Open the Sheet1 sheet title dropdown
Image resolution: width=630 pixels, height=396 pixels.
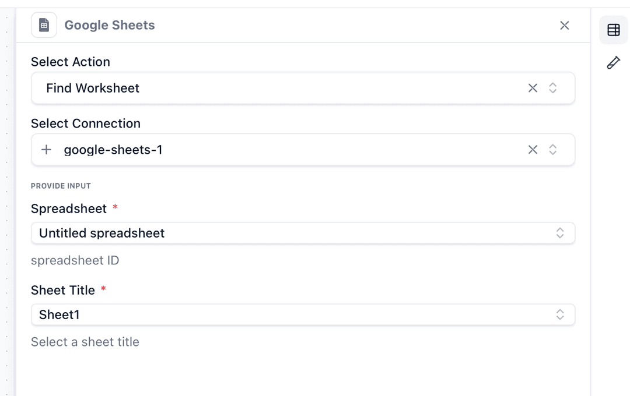pos(292,314)
